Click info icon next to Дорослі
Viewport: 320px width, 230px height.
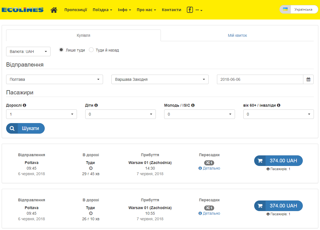[24, 105]
